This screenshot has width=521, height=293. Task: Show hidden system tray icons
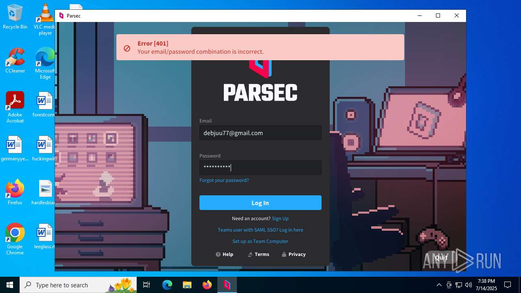point(439,285)
